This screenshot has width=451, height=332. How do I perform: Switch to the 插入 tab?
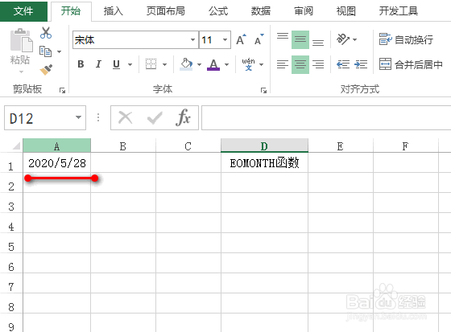114,11
